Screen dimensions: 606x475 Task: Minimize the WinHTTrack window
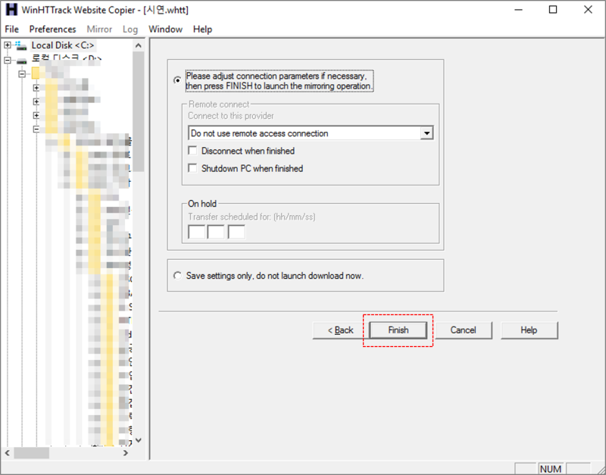[x=518, y=10]
